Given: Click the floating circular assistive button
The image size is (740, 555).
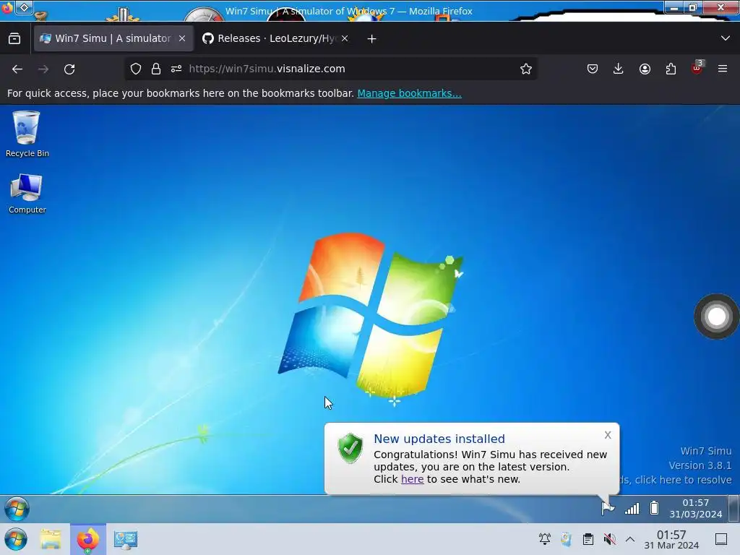Looking at the screenshot, I should pos(716,317).
